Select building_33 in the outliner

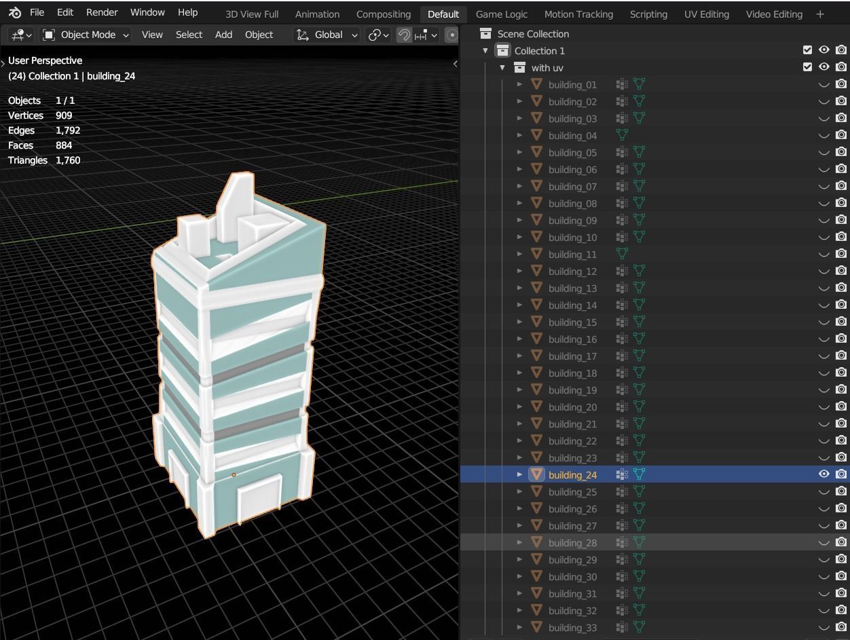pyautogui.click(x=572, y=627)
